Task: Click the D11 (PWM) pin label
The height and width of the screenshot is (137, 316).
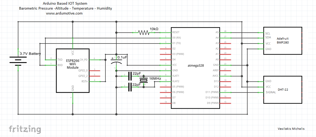Action: click(212, 92)
